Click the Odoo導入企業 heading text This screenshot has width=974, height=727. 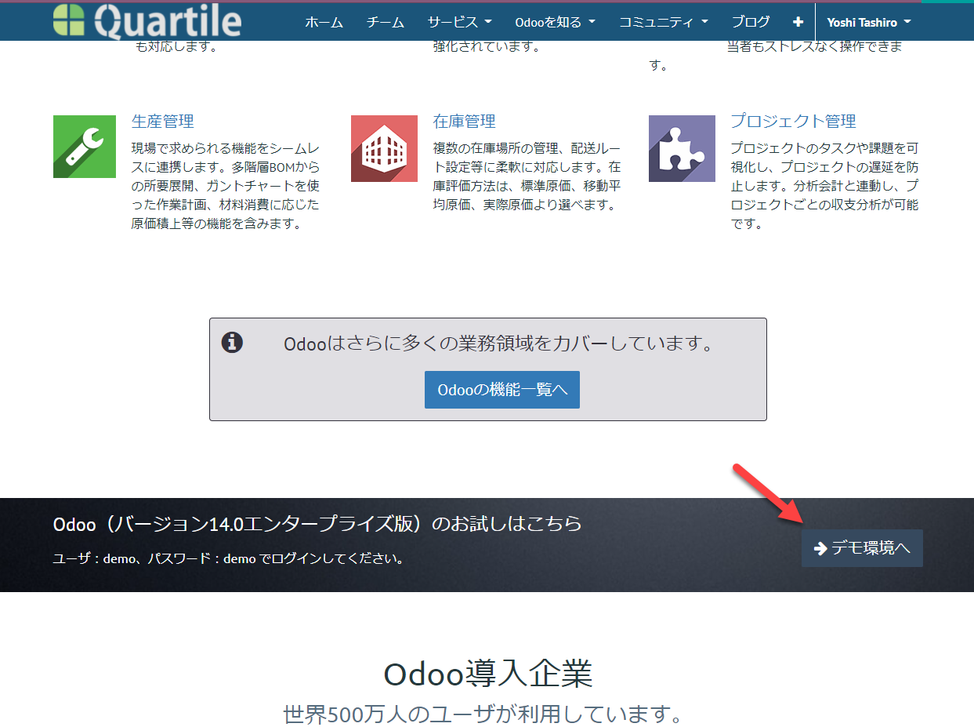coord(487,674)
